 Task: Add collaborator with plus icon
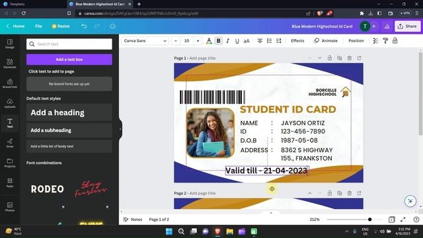(x=374, y=26)
